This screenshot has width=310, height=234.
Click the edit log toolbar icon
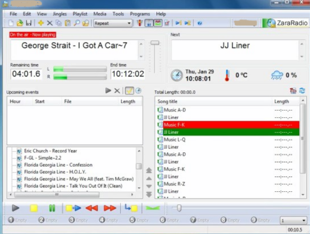[167, 23]
